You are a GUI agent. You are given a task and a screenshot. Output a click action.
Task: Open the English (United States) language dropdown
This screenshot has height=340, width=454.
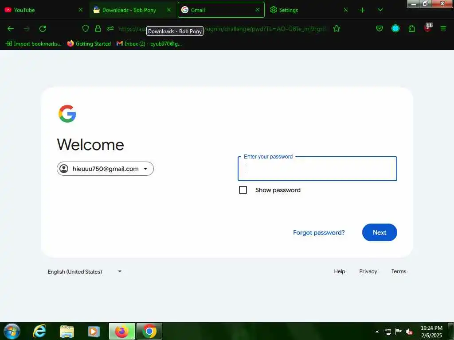tap(85, 271)
